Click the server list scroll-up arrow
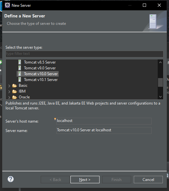 tap(161, 62)
